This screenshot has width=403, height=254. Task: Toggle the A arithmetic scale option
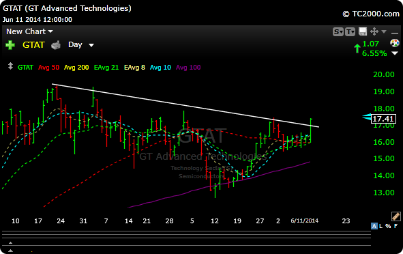[x=374, y=226]
